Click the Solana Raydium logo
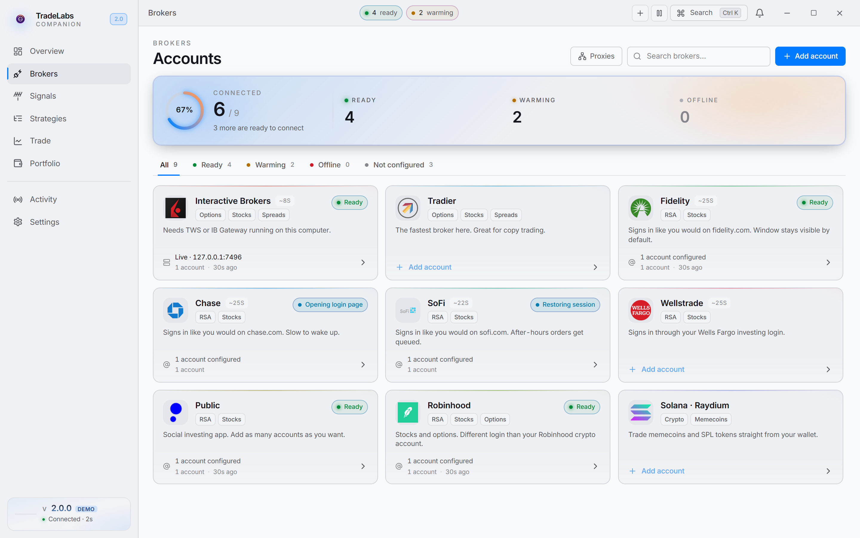Image resolution: width=860 pixels, height=538 pixels. [641, 412]
